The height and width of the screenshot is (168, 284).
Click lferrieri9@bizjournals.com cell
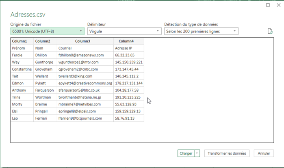click(85, 118)
